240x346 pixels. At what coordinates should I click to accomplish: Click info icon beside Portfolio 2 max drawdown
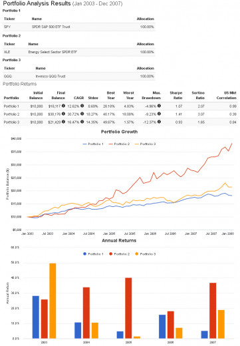tap(159, 114)
